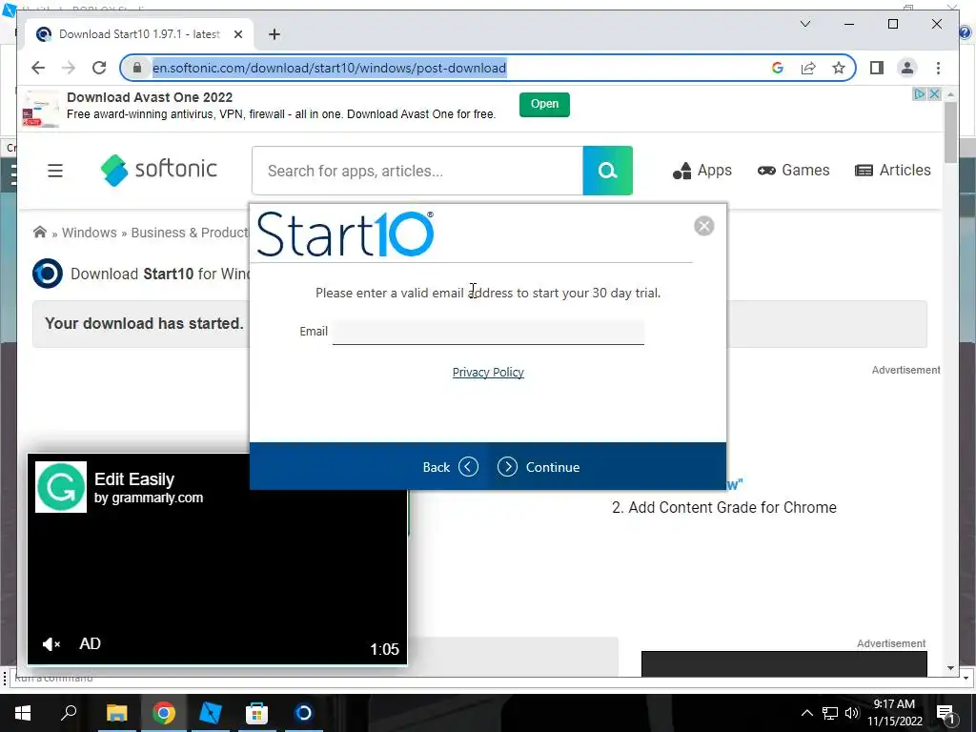
Task: Open Chrome profile avatar
Action: [907, 68]
